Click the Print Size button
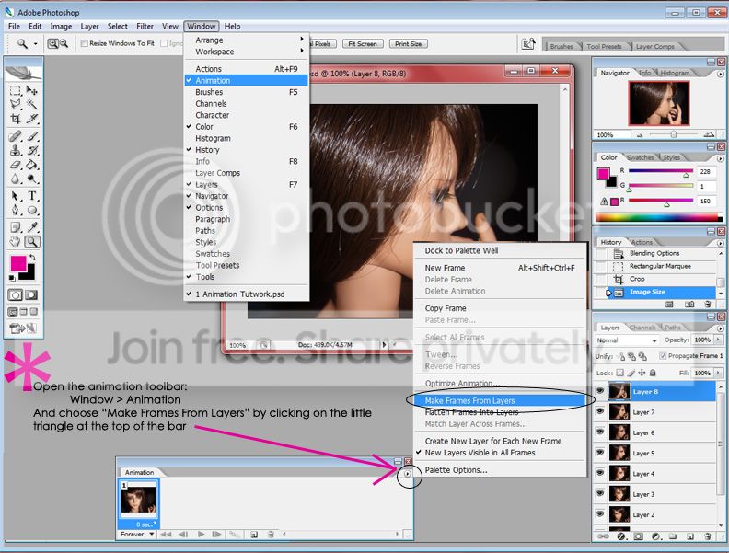This screenshot has width=729, height=553. point(408,43)
